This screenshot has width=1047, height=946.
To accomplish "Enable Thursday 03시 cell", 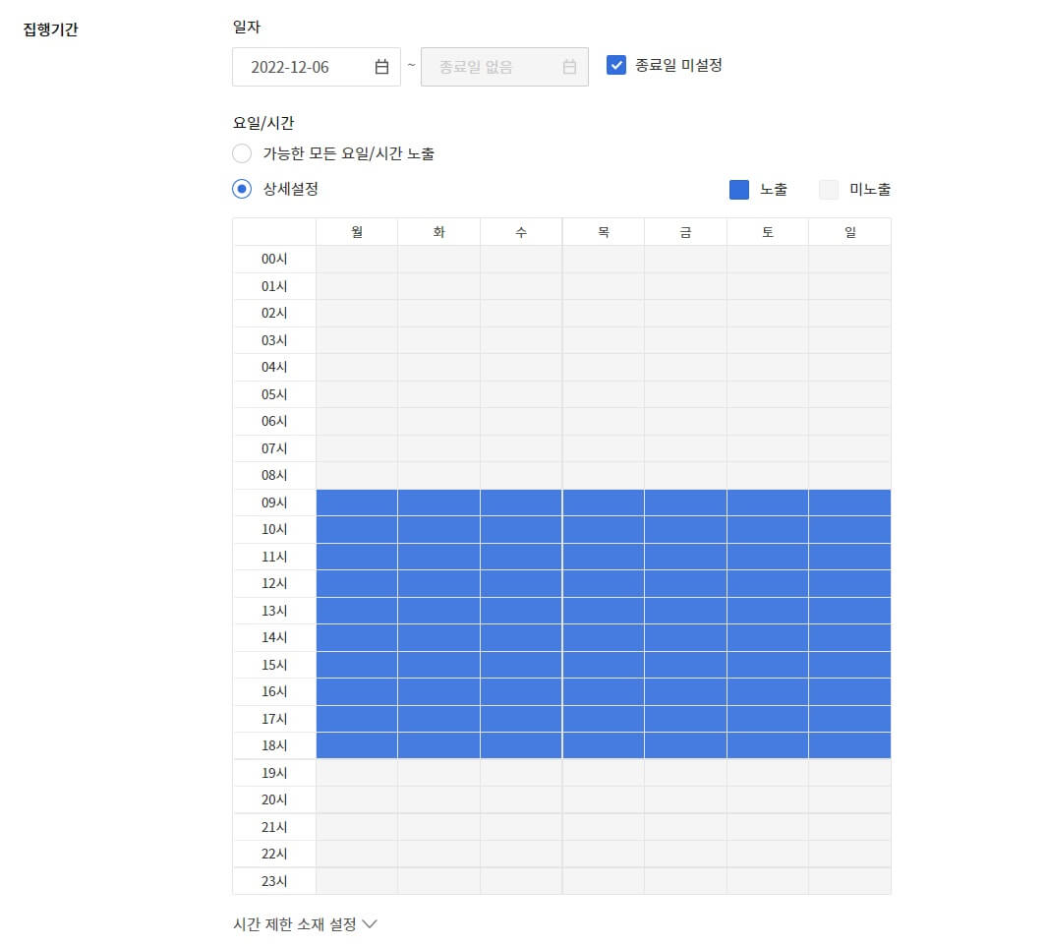I will tap(603, 340).
